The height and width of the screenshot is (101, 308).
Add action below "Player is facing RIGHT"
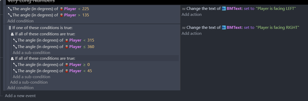pos(191,33)
